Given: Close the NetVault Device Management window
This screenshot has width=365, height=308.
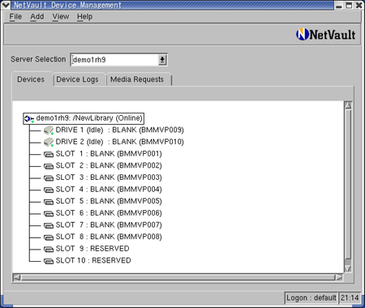Looking at the screenshot, I should [359, 5].
